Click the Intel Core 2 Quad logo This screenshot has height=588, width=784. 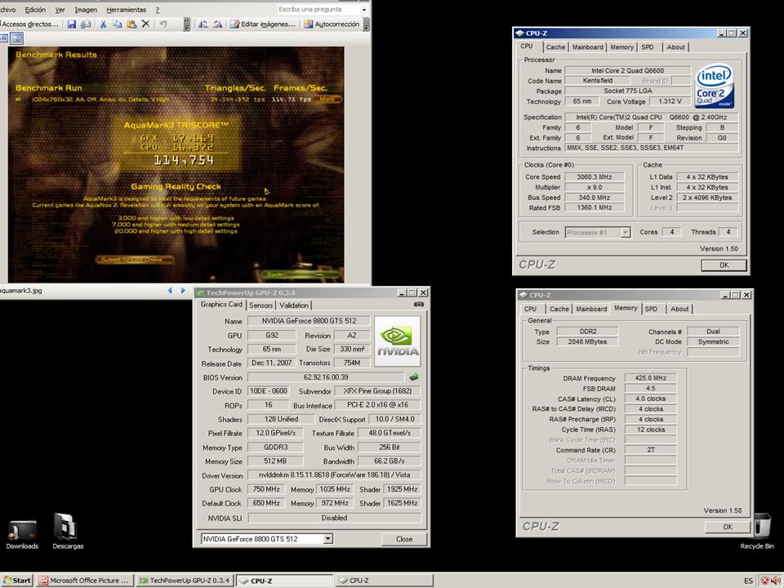point(714,86)
